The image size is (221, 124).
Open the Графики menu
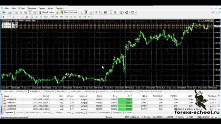click(x=32, y=8)
